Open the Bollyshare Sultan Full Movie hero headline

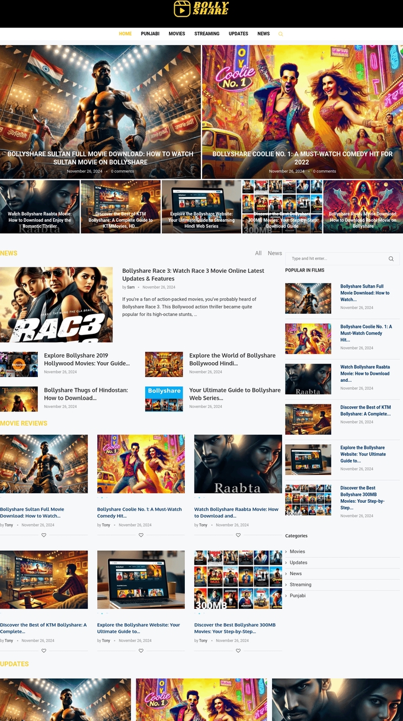pos(100,158)
